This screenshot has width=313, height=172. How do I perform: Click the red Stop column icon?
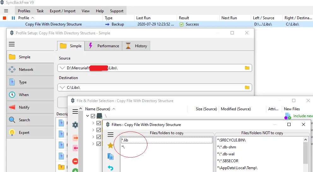coord(4,18)
